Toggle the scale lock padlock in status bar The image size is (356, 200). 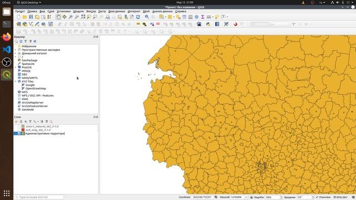click(251, 197)
